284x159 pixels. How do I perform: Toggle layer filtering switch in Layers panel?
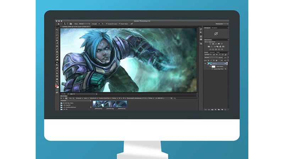pyautogui.click(x=228, y=55)
